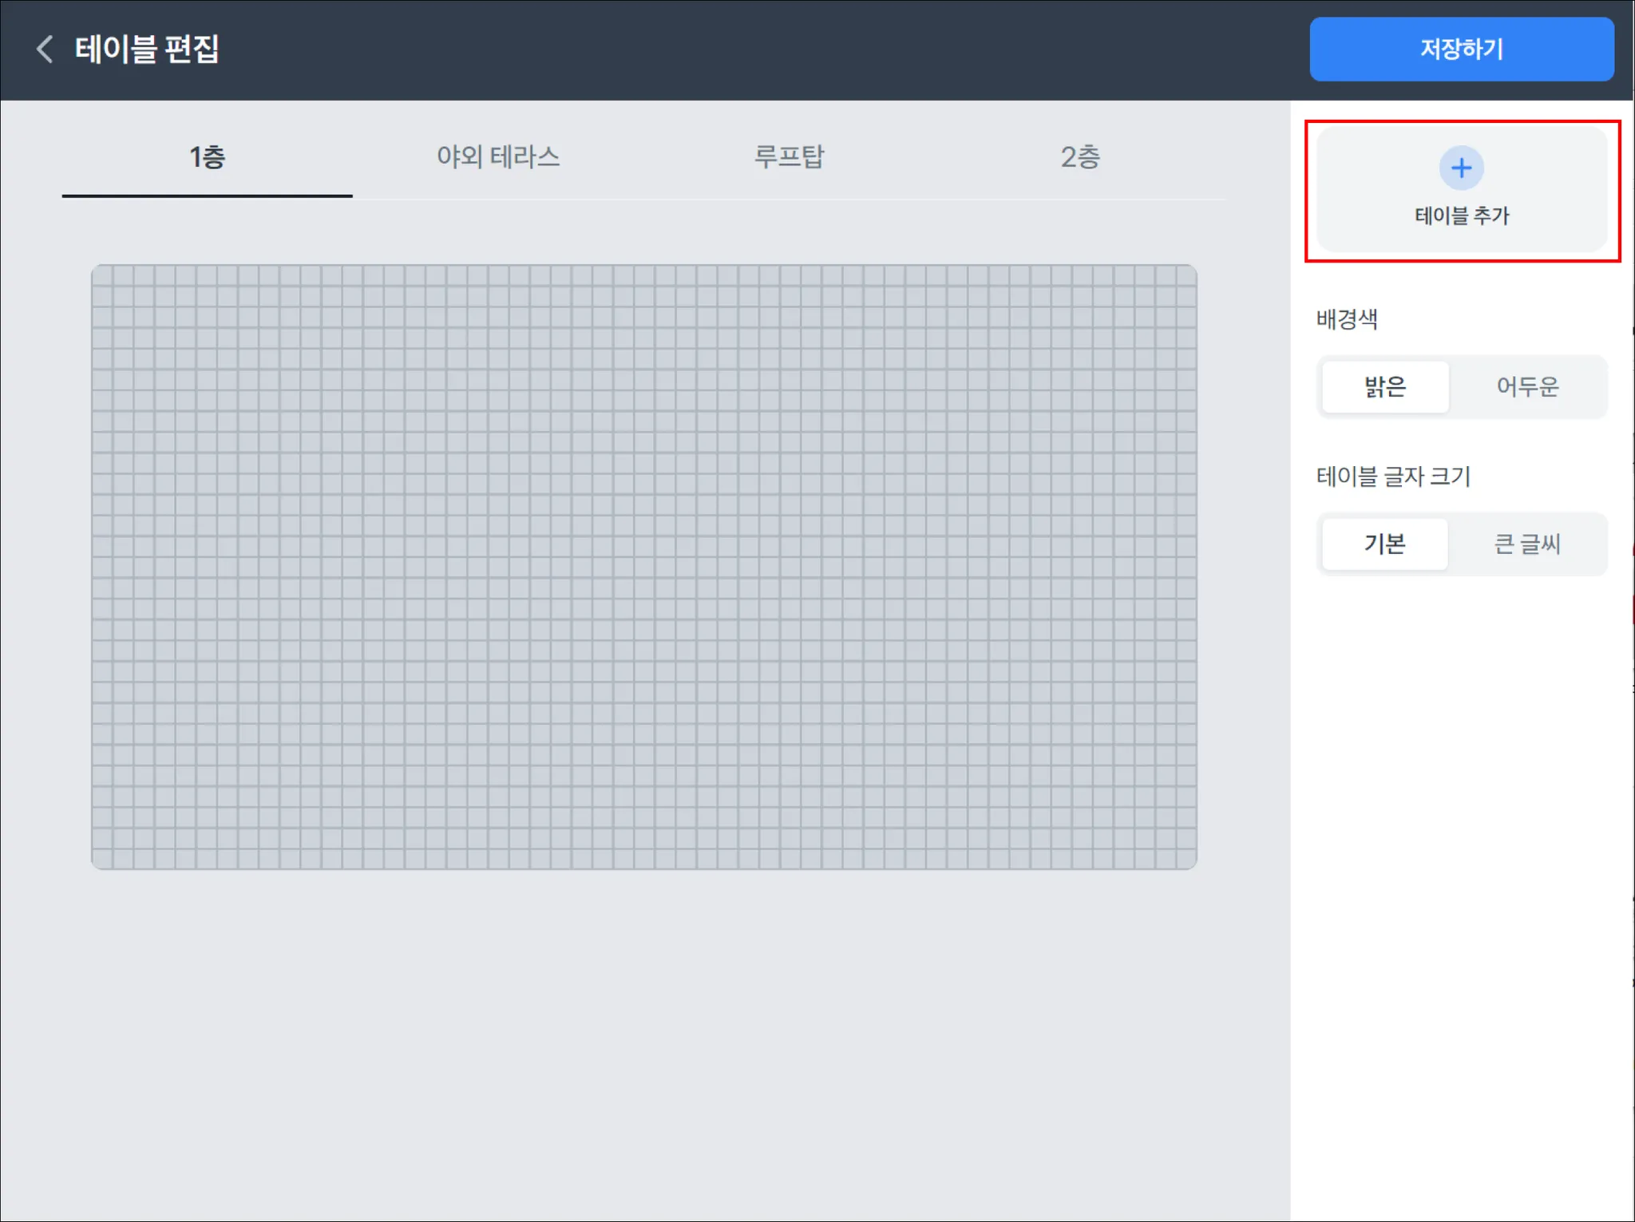Image resolution: width=1635 pixels, height=1222 pixels.
Task: Click the bottom-left corner cell of the grid
Action: point(103,859)
